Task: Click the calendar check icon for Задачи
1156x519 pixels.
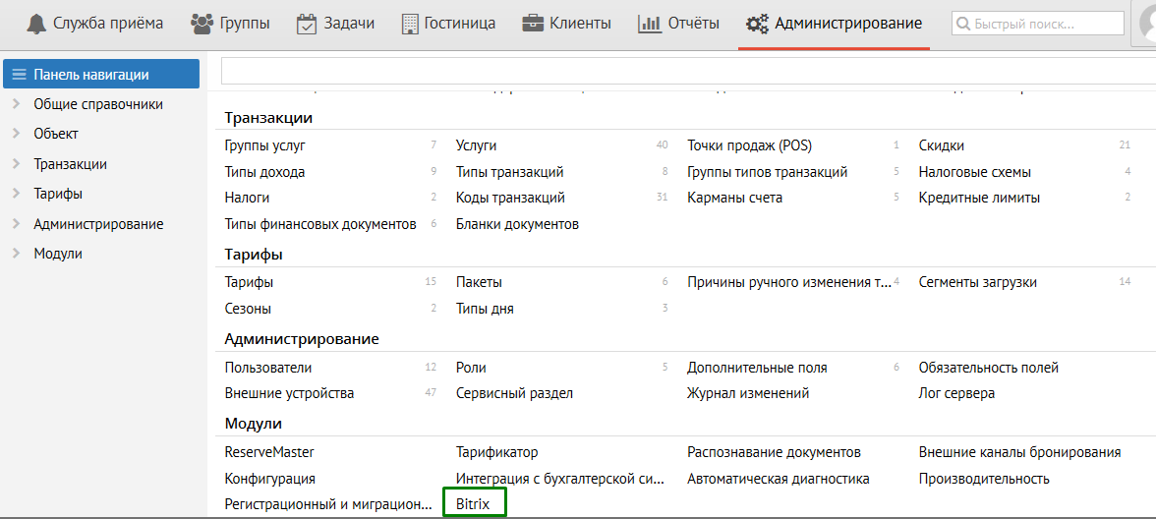Action: click(x=307, y=24)
